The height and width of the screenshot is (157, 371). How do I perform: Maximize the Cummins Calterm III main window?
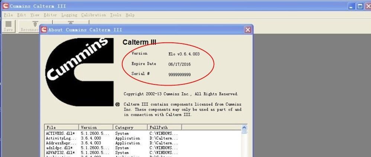pos(360,6)
